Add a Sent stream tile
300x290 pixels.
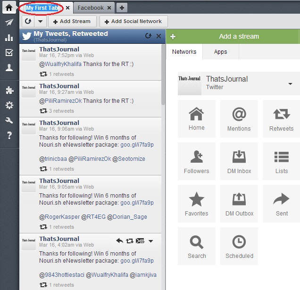281,204
